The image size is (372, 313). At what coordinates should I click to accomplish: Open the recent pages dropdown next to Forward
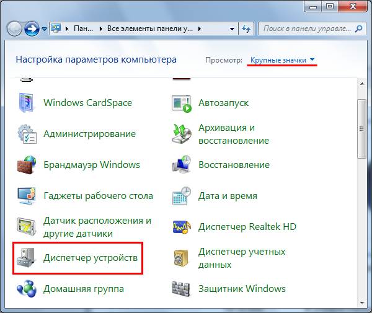(x=44, y=29)
